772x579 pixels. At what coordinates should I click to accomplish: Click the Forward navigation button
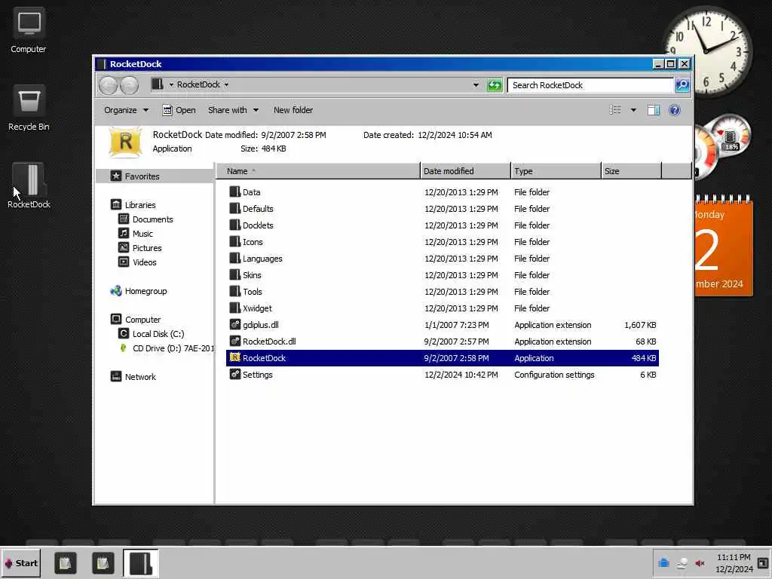click(129, 85)
